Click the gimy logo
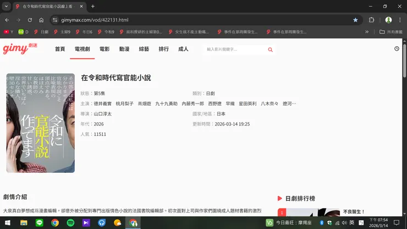The image size is (407, 229). click(20, 48)
